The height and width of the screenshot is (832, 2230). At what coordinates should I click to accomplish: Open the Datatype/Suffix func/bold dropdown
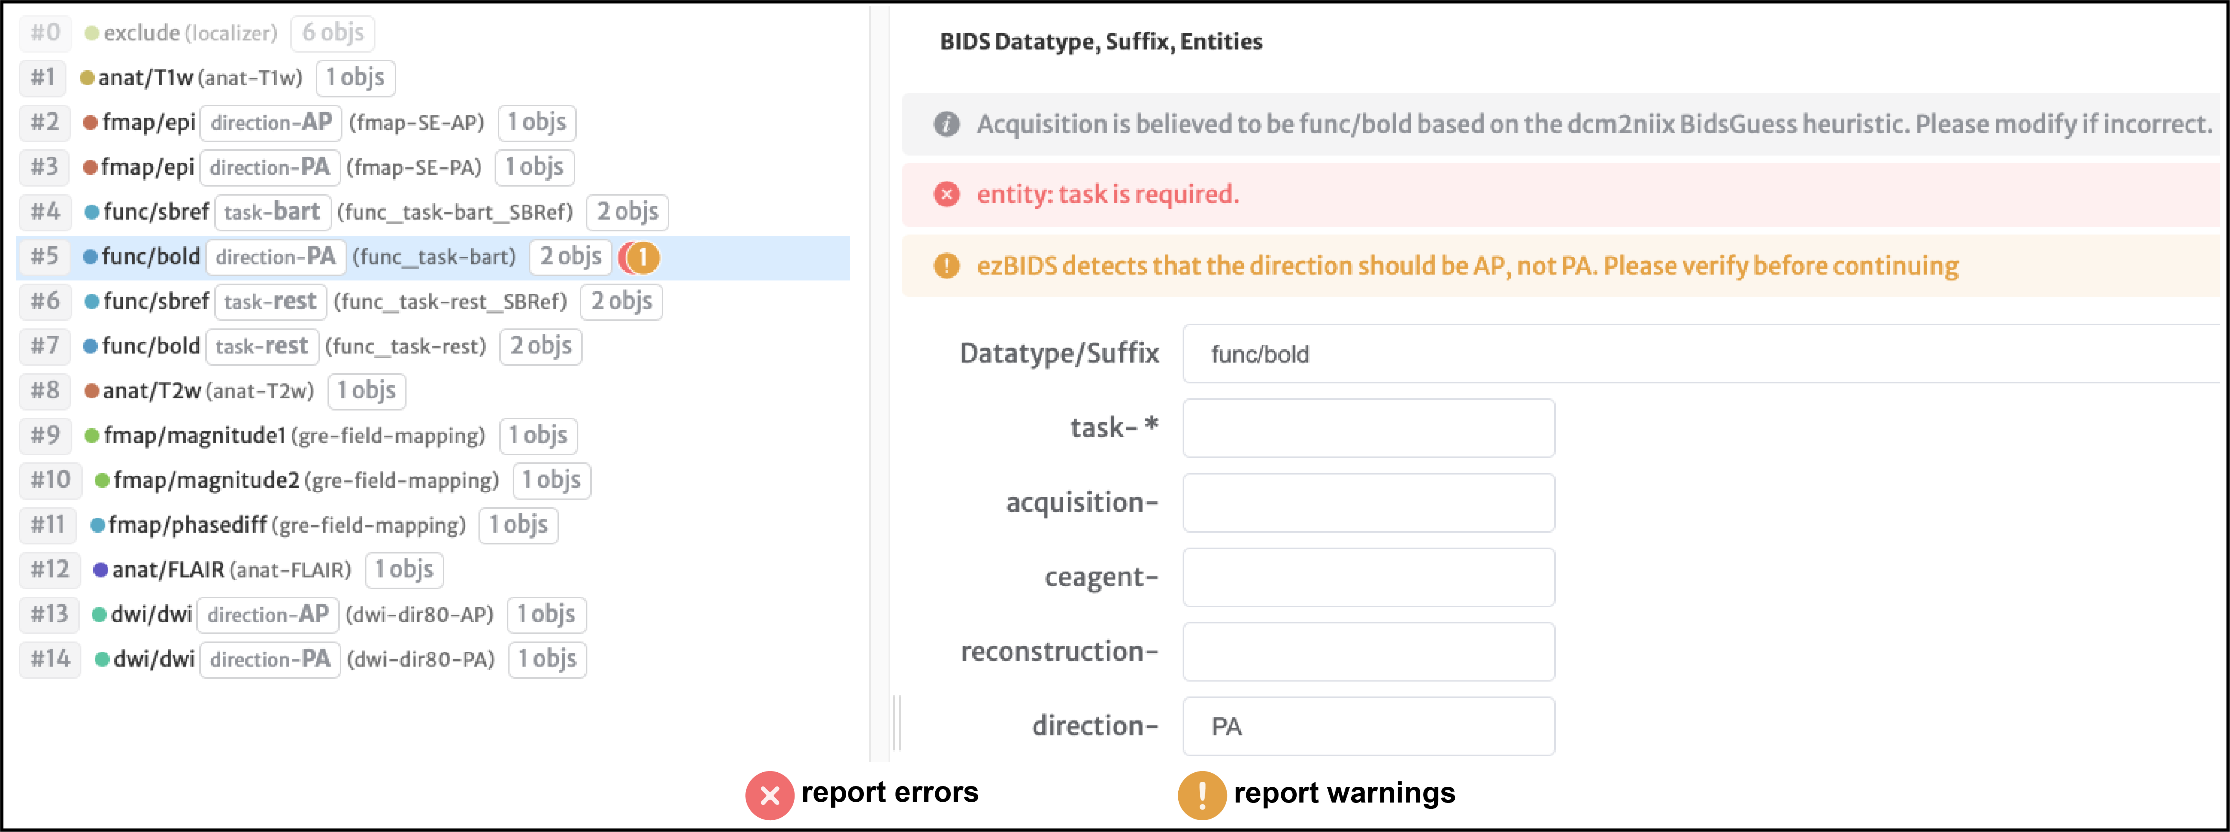coord(1701,354)
